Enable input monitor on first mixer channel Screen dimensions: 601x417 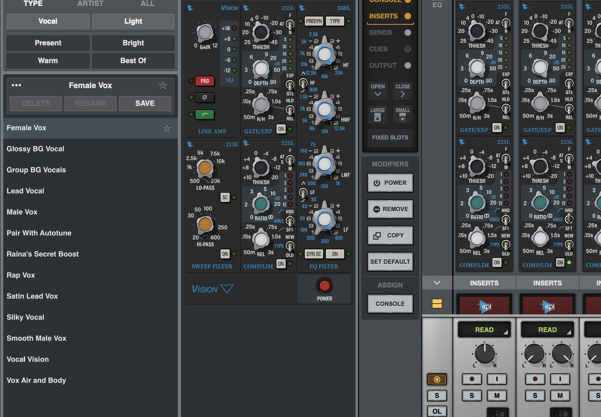coord(497,379)
